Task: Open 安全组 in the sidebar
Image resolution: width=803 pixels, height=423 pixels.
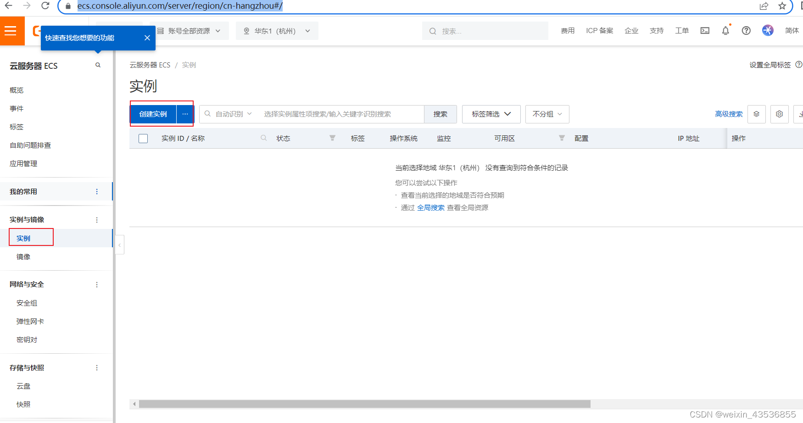Action: (27, 303)
